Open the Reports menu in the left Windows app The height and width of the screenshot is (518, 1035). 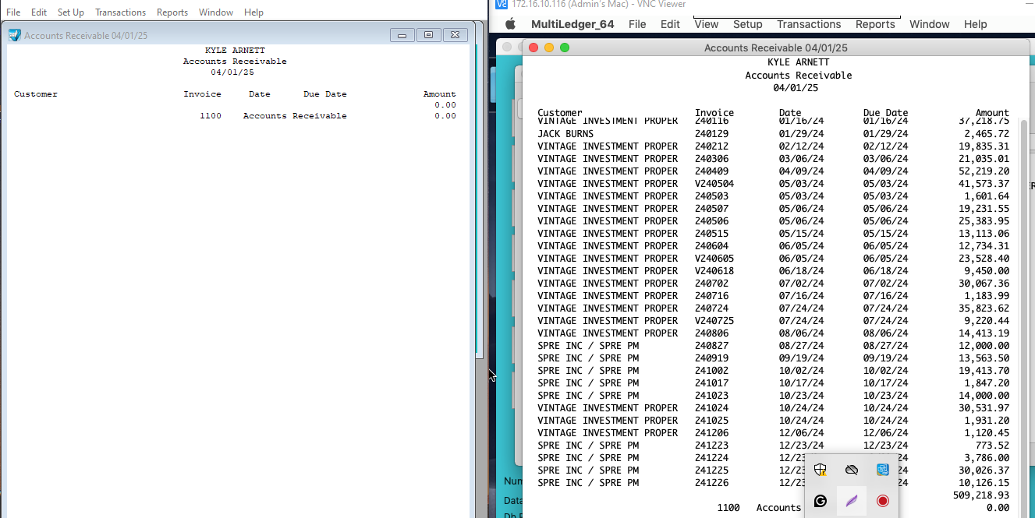tap(172, 12)
